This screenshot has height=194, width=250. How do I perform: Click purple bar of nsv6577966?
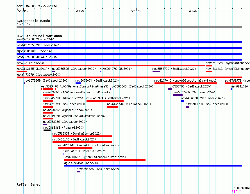178,95
